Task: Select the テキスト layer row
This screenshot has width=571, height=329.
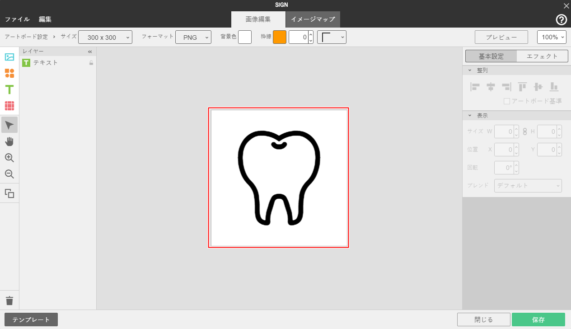Action: pyautogui.click(x=58, y=63)
